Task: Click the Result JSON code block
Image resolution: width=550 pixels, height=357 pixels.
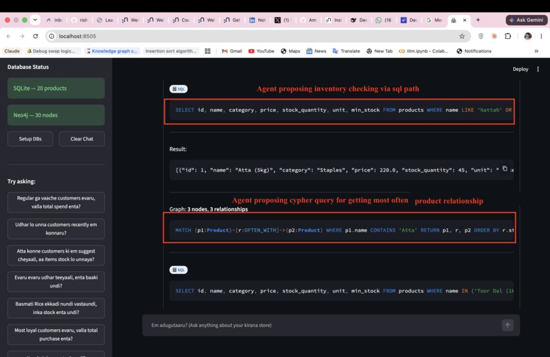Action: [x=341, y=170]
